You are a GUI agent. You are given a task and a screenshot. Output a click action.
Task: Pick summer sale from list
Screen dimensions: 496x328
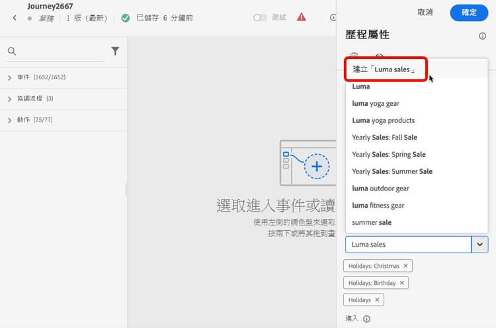click(x=417, y=223)
